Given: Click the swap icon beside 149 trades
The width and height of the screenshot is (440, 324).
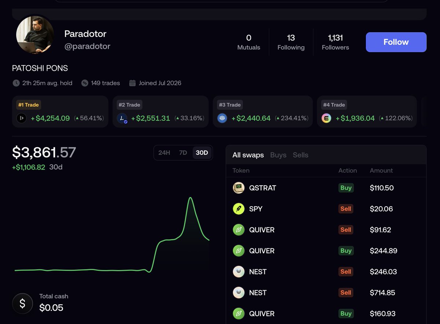Looking at the screenshot, I should [85, 83].
